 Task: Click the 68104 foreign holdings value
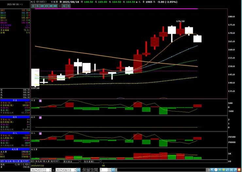click(x=25, y=105)
